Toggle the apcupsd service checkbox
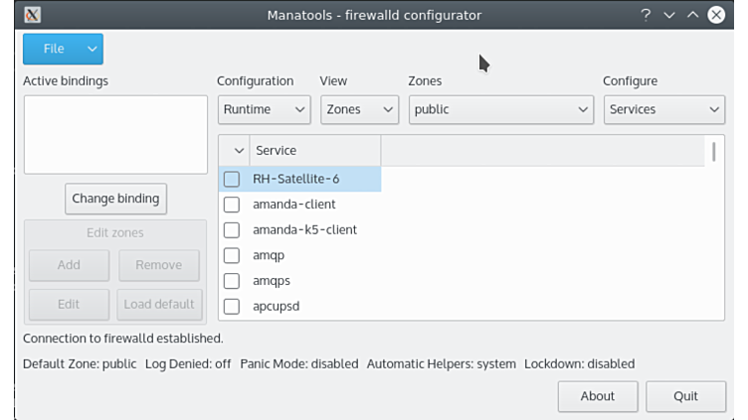 click(232, 306)
